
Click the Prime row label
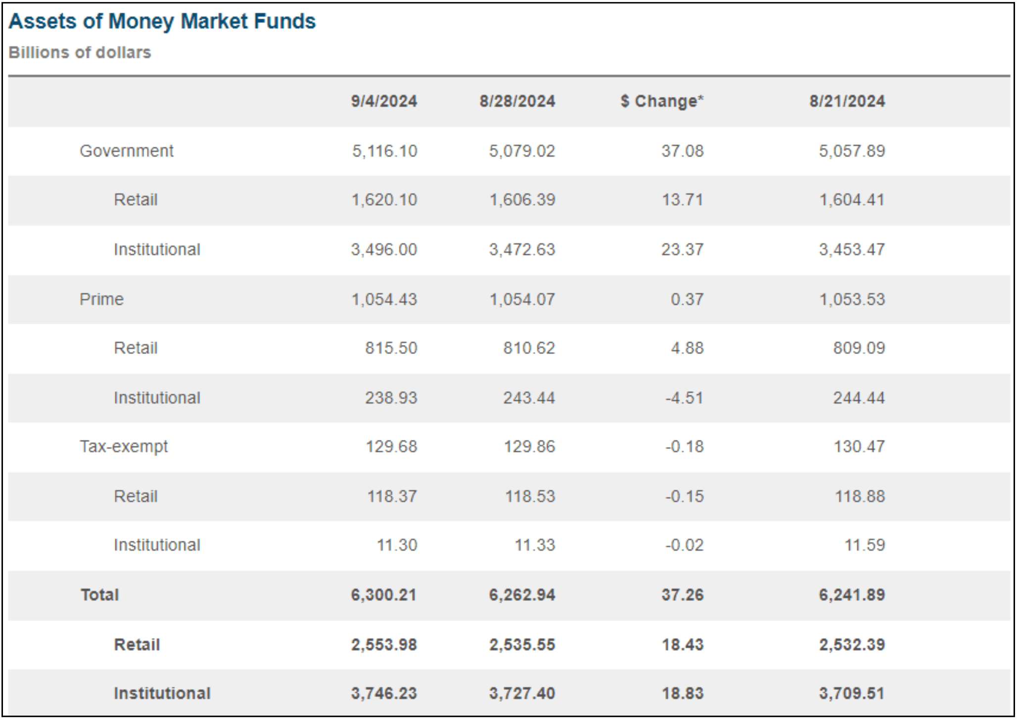click(x=101, y=299)
